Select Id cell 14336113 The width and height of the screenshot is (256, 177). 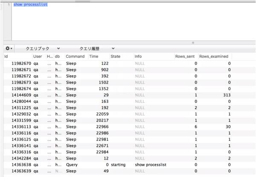pos(21,127)
